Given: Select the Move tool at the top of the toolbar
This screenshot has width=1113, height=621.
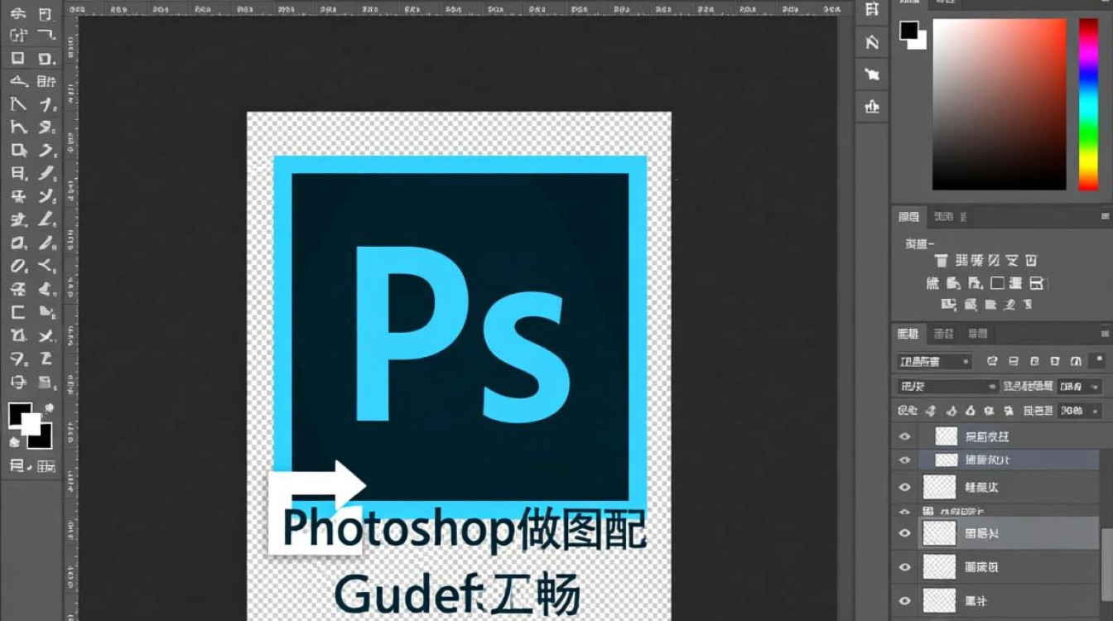Looking at the screenshot, I should point(18,12).
